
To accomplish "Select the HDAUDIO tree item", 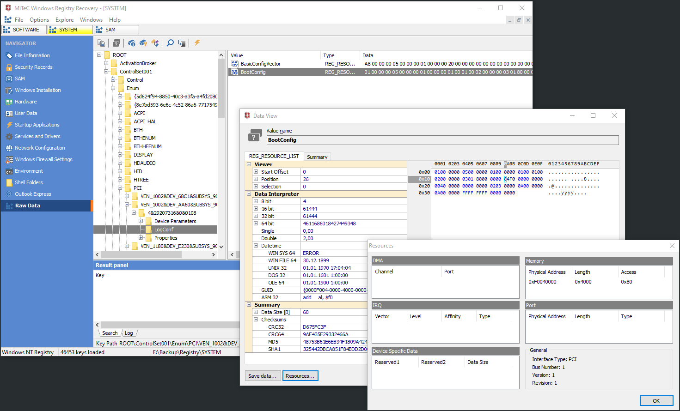I will [x=144, y=163].
